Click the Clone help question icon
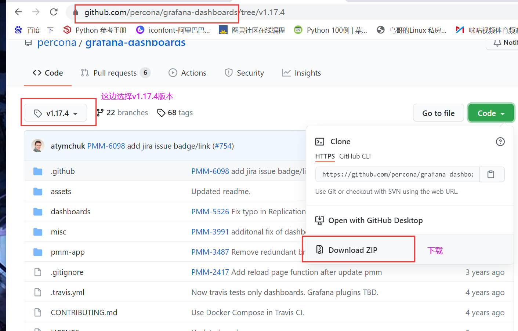The height and width of the screenshot is (331, 518). pos(500,142)
